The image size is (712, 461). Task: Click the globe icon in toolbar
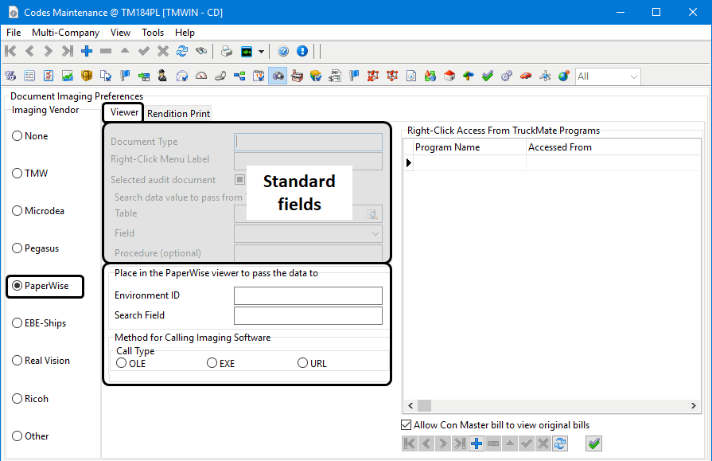(563, 76)
